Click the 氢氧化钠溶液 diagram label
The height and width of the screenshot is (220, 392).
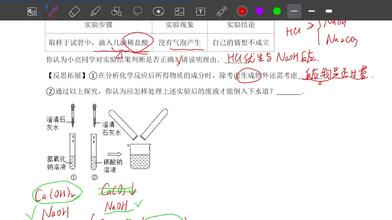pyautogui.click(x=56, y=163)
